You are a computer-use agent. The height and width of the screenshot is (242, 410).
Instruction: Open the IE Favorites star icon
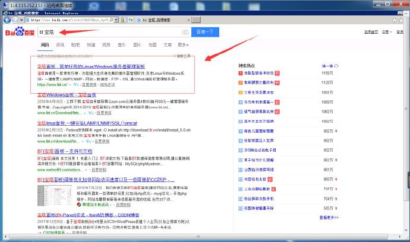[401, 20]
